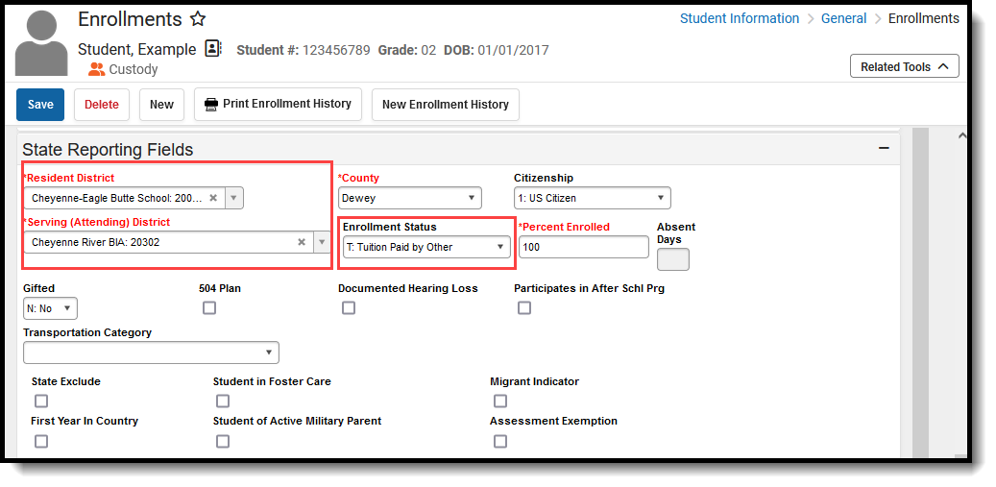Clear the Resident District selection

click(213, 198)
